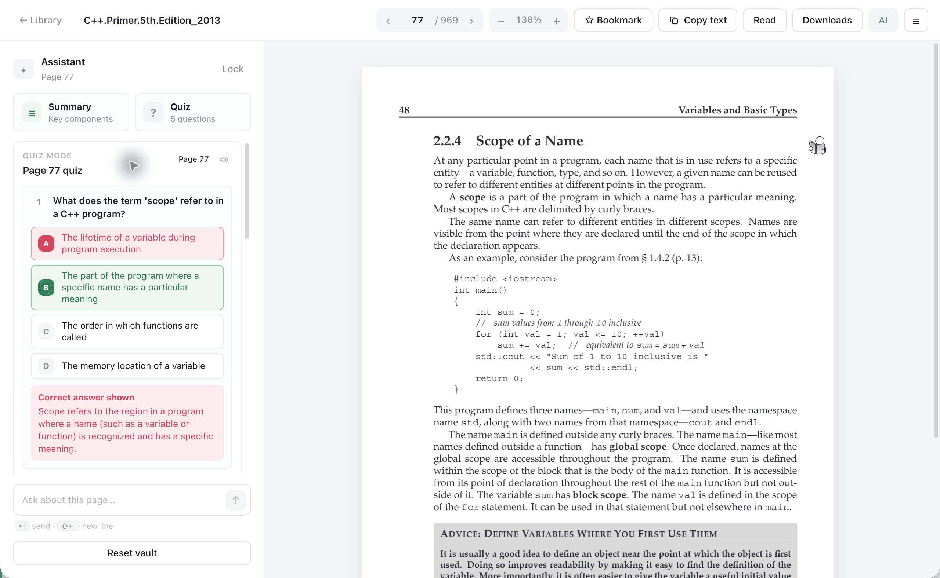
Task: Click the 'Page 77 quiz' title
Action: [53, 171]
